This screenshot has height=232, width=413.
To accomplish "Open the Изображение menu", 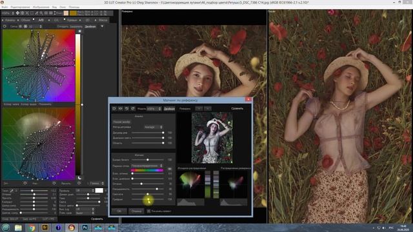I will pos(41,7).
